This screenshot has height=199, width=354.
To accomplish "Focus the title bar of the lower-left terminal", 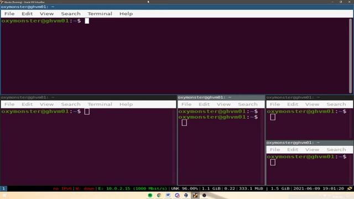I will pos(88,97).
